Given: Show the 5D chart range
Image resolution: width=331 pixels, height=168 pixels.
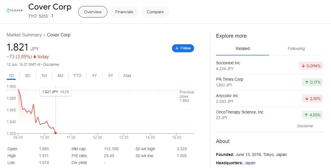Looking at the screenshot, I should 28,76.
